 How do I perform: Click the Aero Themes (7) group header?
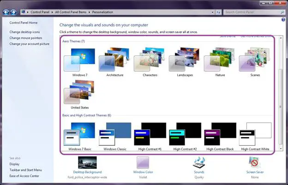click(x=74, y=41)
